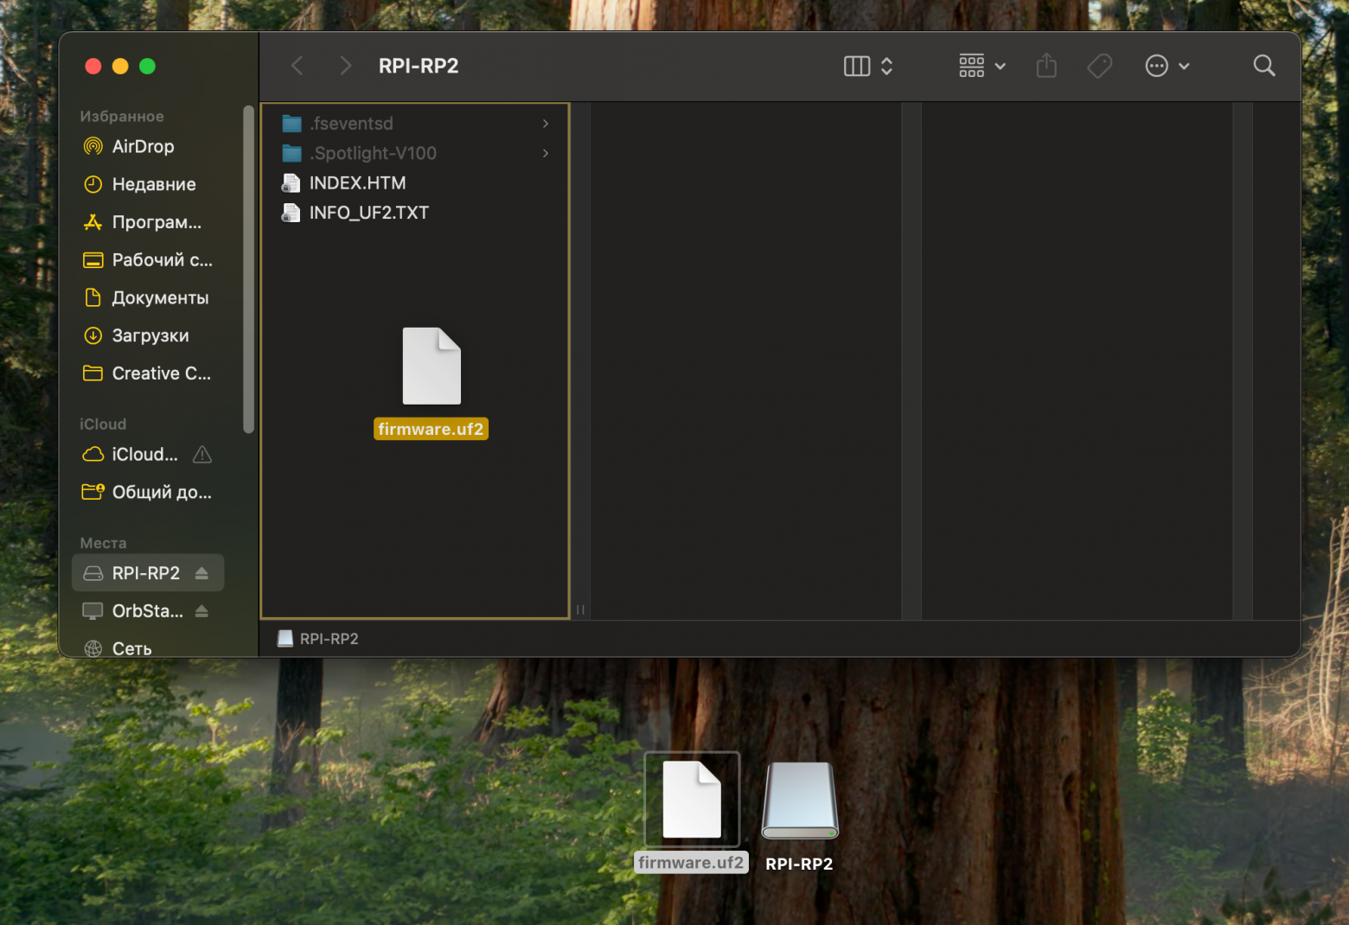
Task: Open Загрузки in the sidebar
Action: coord(148,335)
